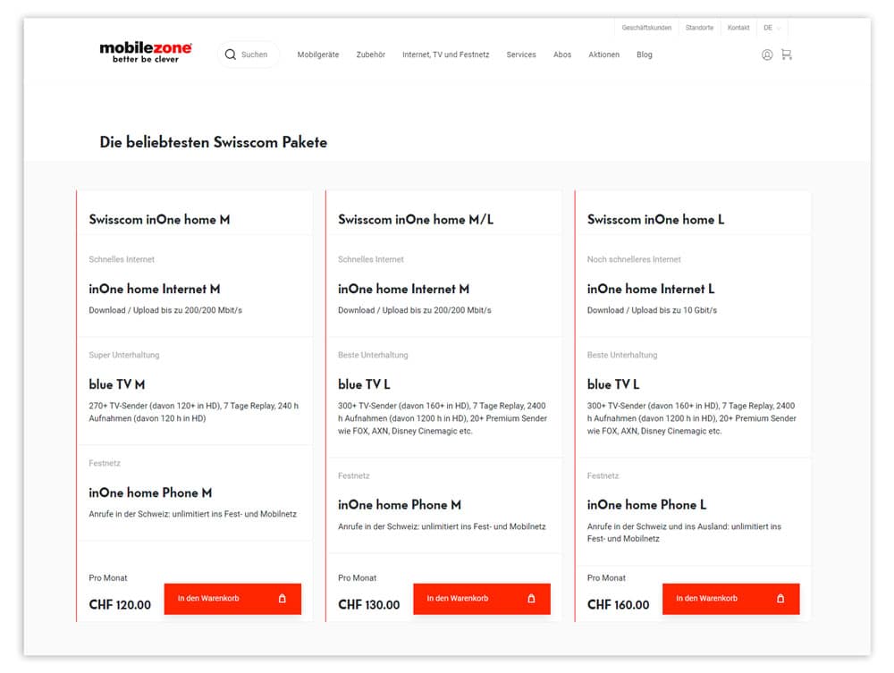This screenshot has height=673, width=894.
Task: Click the search magnifier icon
Action: (x=232, y=54)
